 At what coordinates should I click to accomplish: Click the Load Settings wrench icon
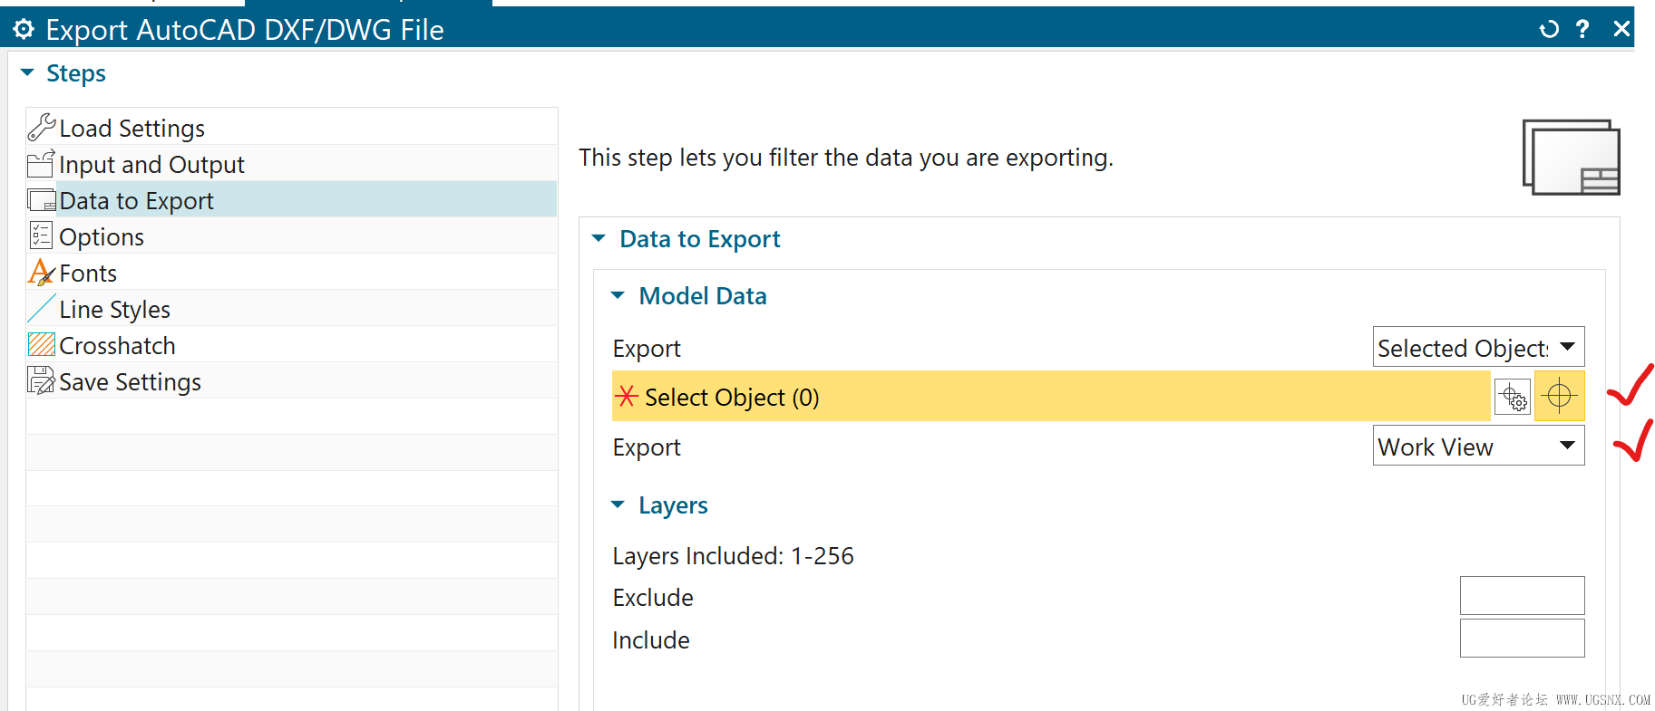tap(42, 127)
